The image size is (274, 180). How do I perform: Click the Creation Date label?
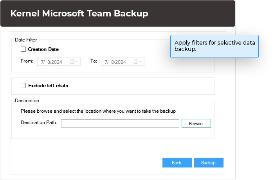click(43, 49)
